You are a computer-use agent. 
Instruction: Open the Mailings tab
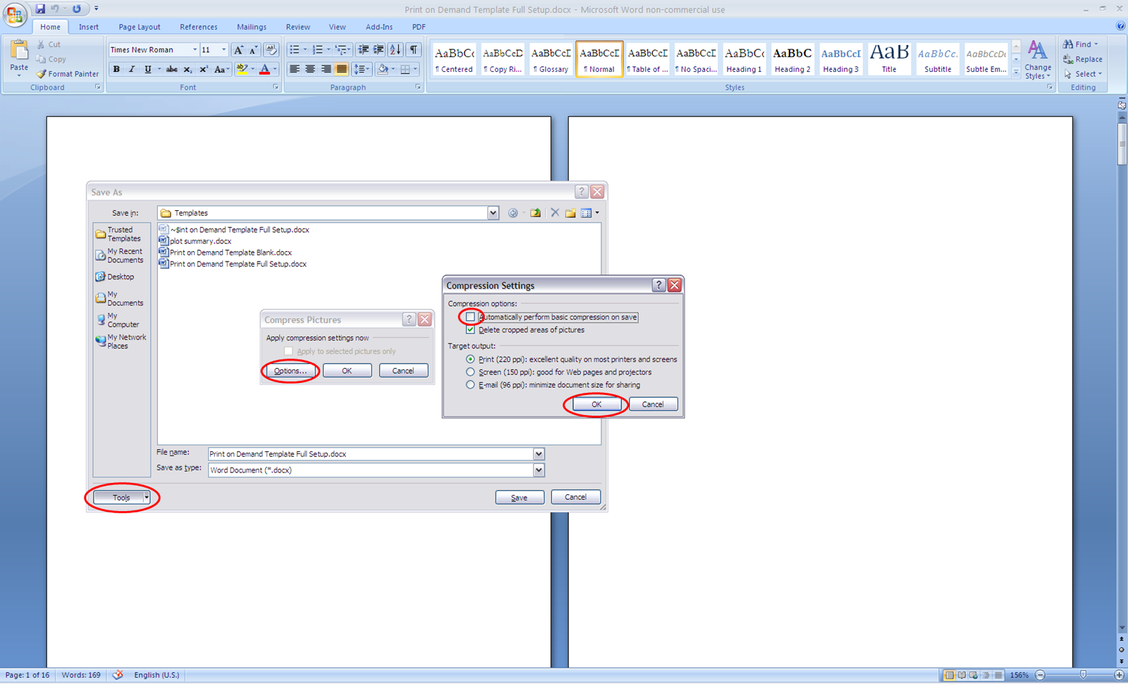click(x=252, y=27)
